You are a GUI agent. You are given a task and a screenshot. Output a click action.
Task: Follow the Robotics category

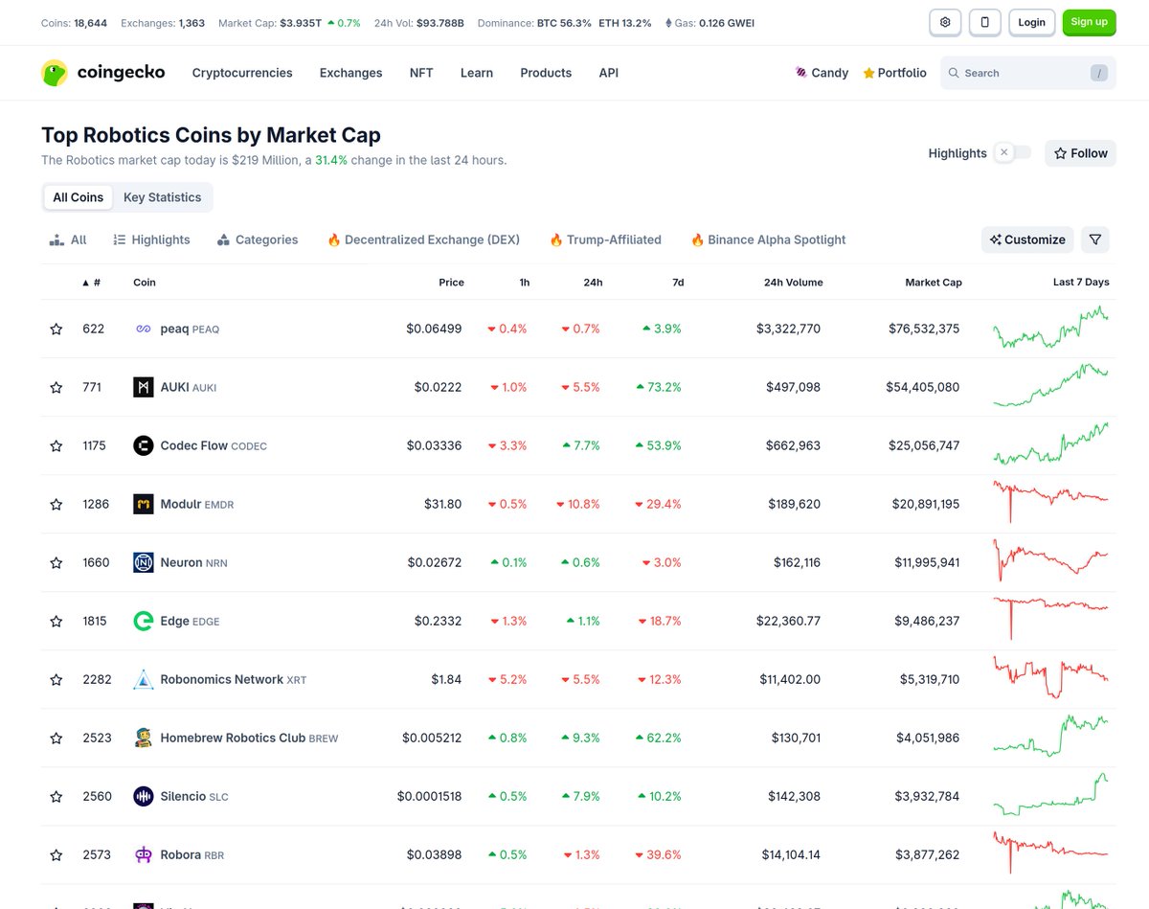[x=1080, y=152]
